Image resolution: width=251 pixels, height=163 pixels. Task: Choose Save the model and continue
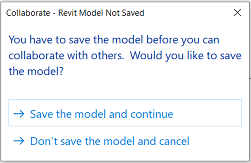click(x=125, y=113)
